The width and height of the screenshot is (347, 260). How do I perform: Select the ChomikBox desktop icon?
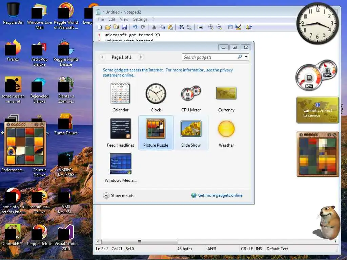pos(13,235)
